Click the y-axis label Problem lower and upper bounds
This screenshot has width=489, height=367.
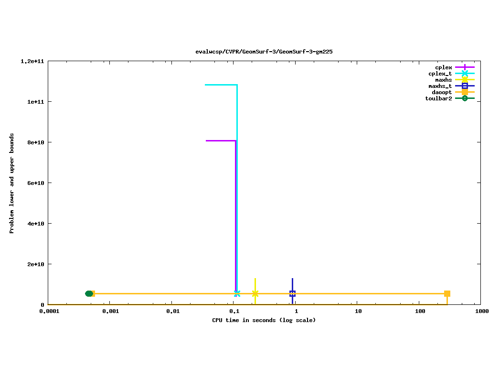click(x=12, y=183)
